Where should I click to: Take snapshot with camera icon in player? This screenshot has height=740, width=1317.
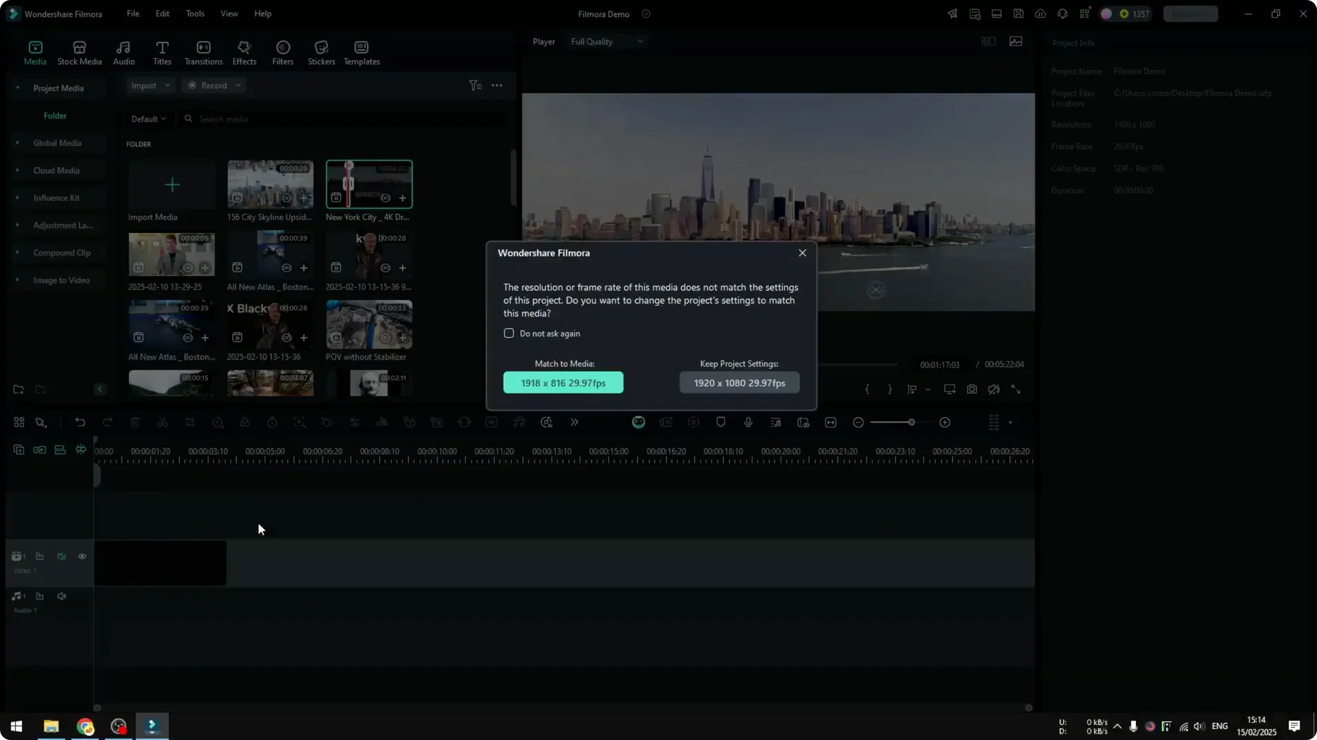[972, 390]
